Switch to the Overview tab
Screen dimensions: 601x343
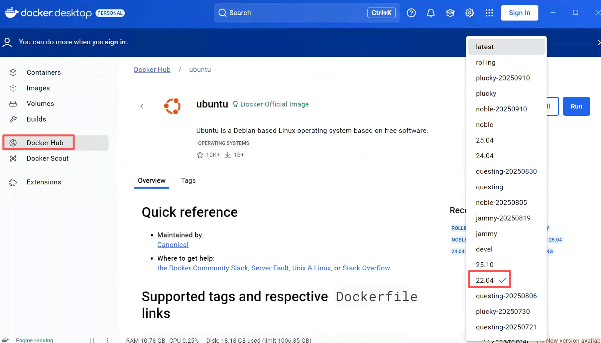(151, 180)
